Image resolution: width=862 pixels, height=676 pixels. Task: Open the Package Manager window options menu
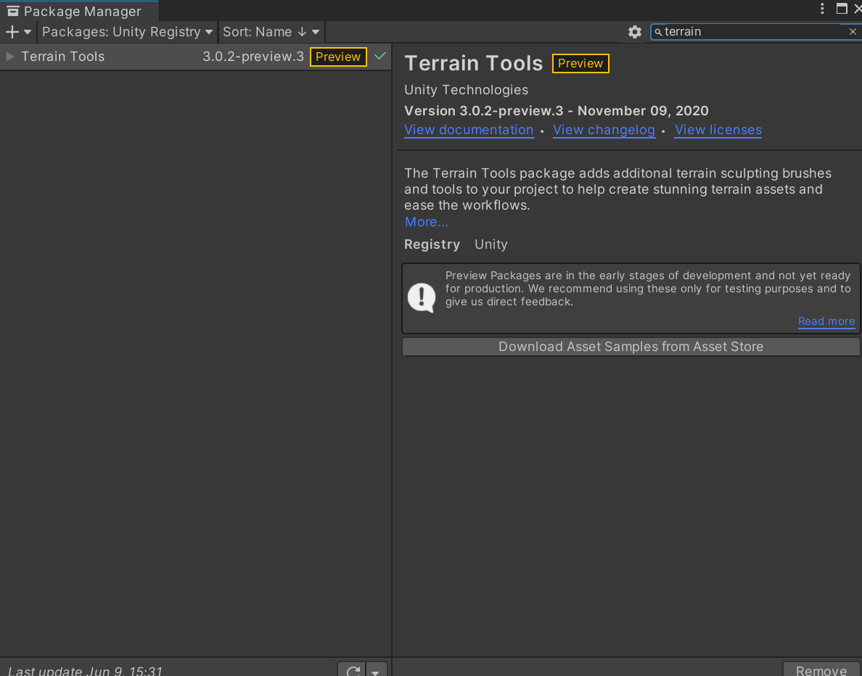coord(822,8)
